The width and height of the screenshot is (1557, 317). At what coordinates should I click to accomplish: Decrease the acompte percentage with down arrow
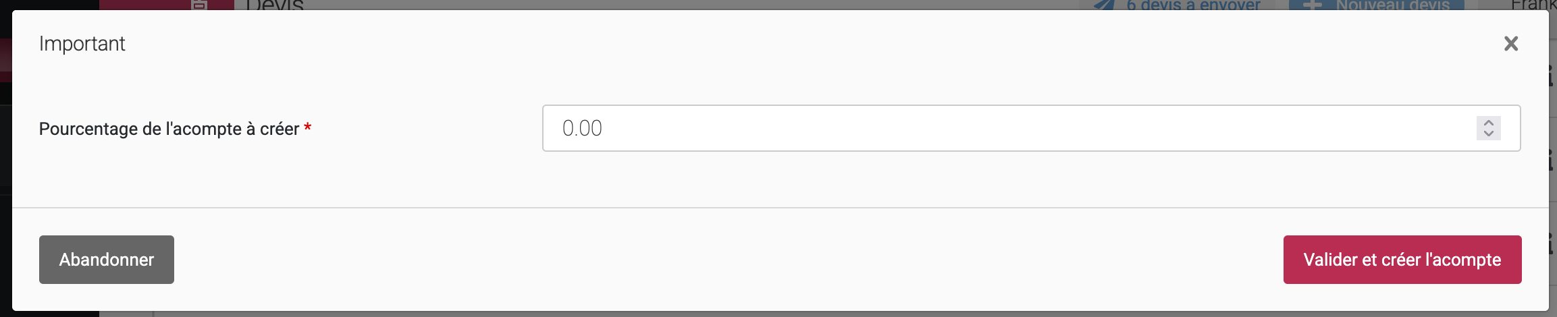pyautogui.click(x=1488, y=134)
